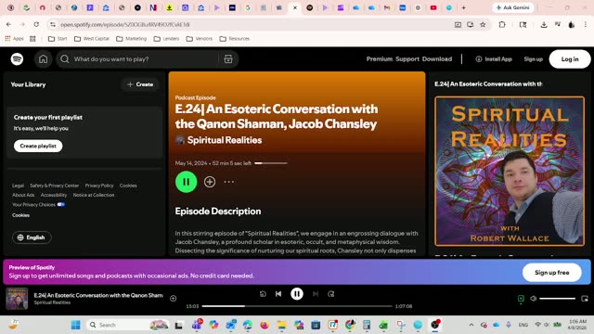Click Ask Gemini button

[x=513, y=7]
